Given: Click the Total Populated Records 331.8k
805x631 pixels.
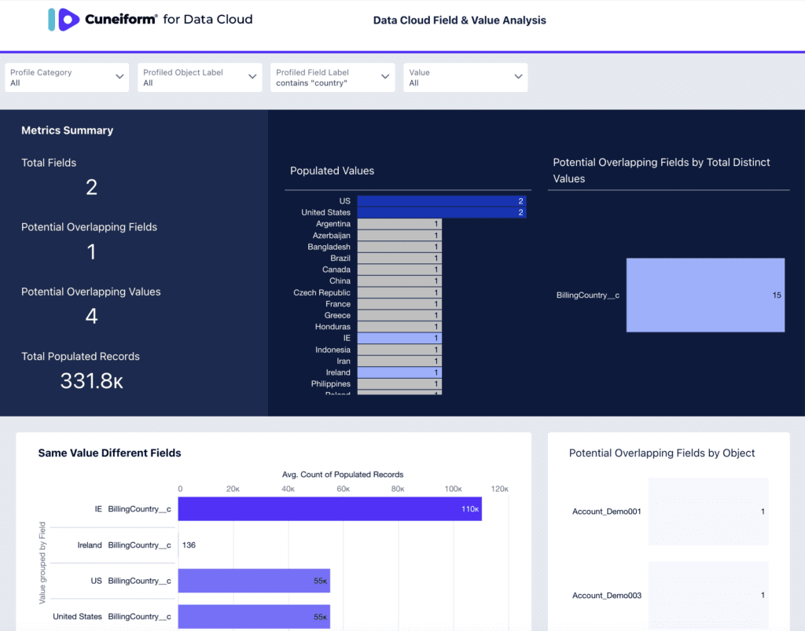Looking at the screenshot, I should point(91,380).
